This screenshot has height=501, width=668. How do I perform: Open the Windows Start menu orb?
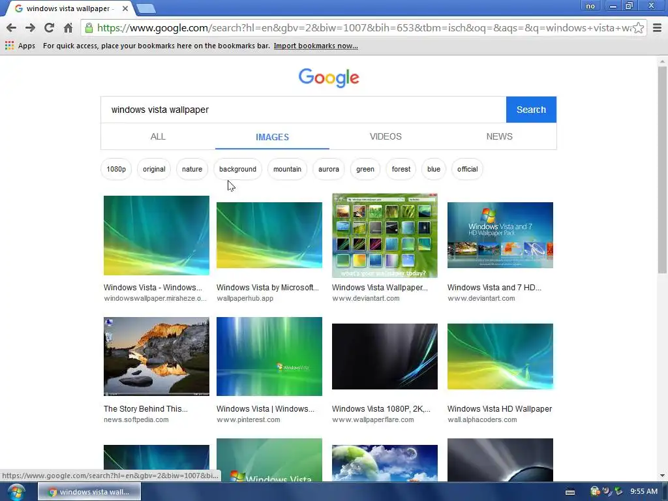pyautogui.click(x=16, y=492)
